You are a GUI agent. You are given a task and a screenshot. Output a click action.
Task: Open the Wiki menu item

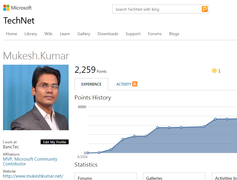tap(48, 34)
